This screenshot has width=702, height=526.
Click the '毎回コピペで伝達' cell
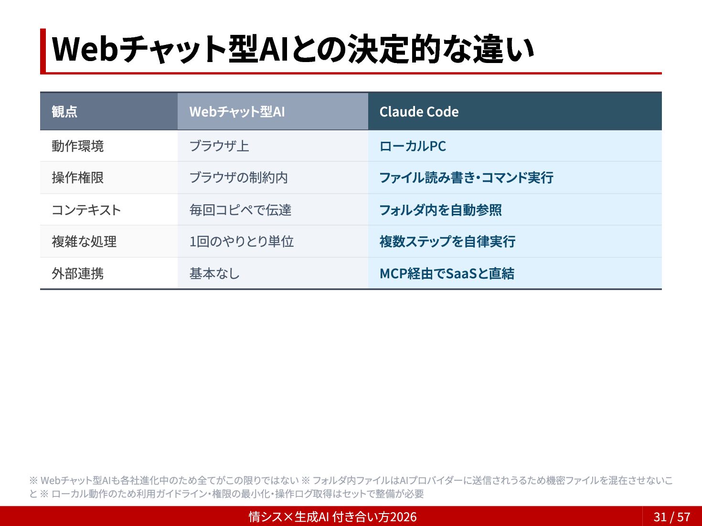coord(273,210)
